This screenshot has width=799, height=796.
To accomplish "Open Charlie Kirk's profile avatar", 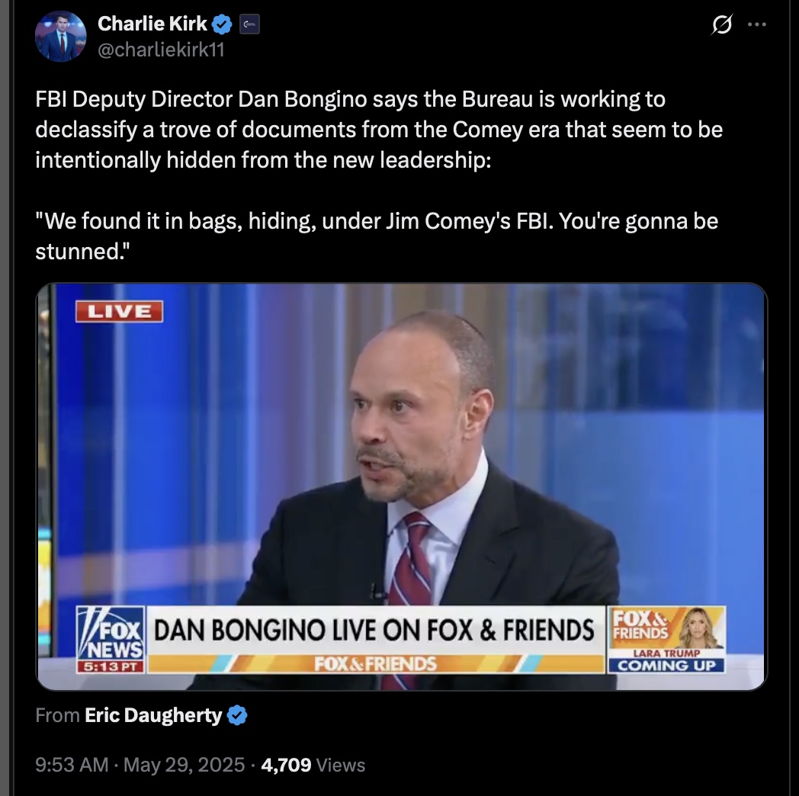I will pos(60,36).
